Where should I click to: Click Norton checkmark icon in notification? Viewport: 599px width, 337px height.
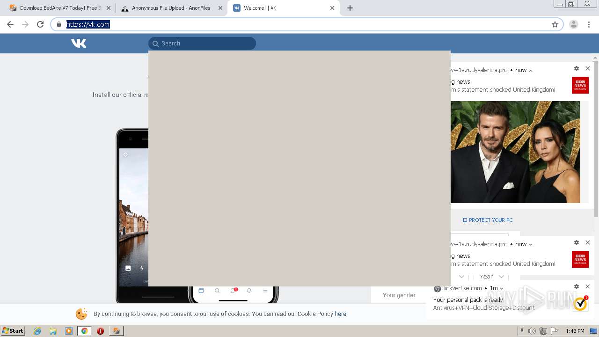pos(580,303)
